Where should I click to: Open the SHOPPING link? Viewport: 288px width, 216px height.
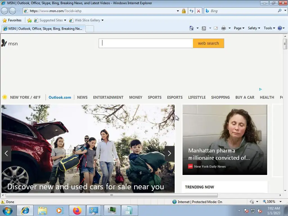[x=220, y=97]
